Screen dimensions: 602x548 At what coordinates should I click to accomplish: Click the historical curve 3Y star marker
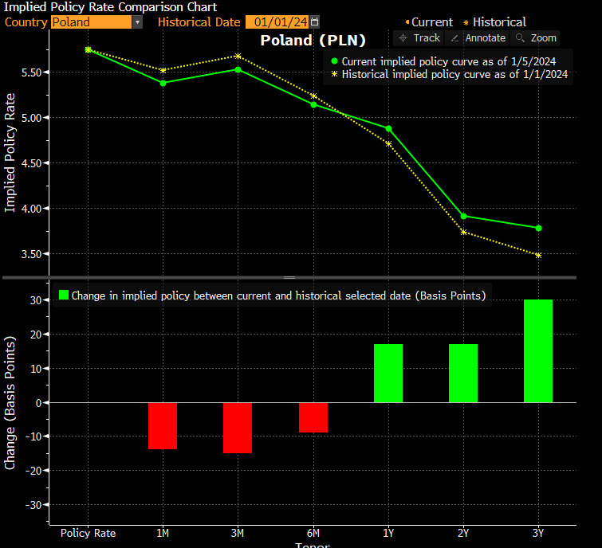point(538,256)
